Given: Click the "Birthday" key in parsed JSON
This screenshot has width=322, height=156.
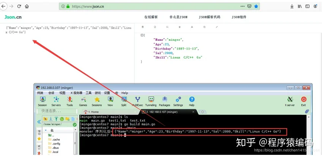Looking at the screenshot, I should (x=163, y=49).
